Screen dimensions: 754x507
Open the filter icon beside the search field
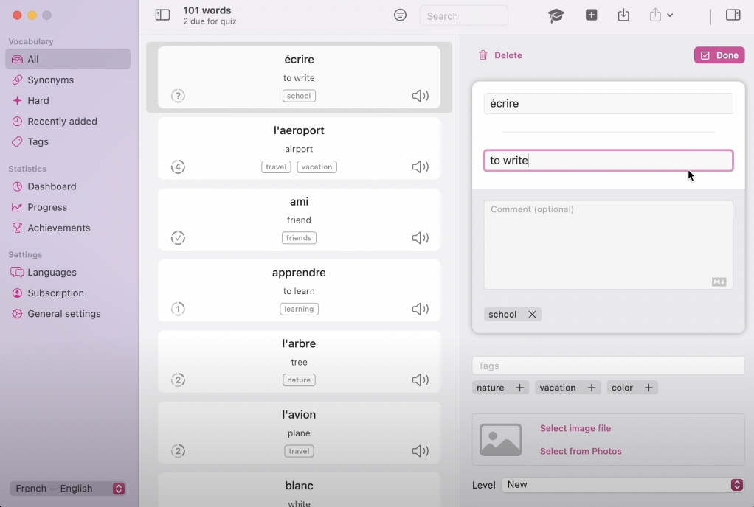(400, 15)
